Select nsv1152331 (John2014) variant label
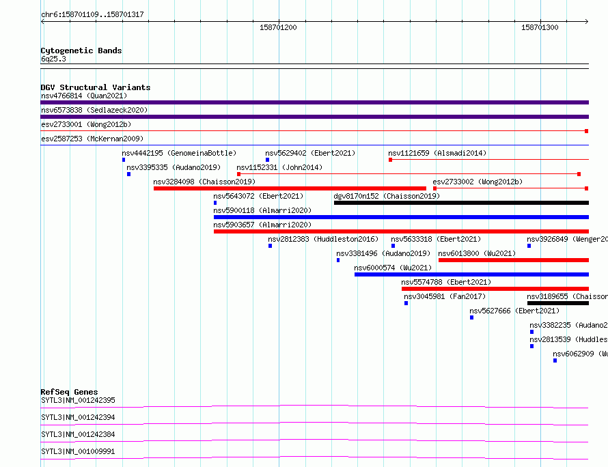The height and width of the screenshot is (467, 608). pos(279,167)
